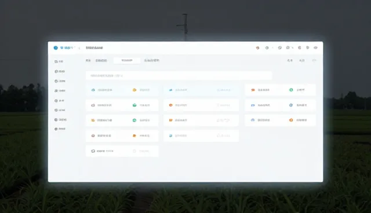Click the first text button right of the tabs

click(290, 60)
